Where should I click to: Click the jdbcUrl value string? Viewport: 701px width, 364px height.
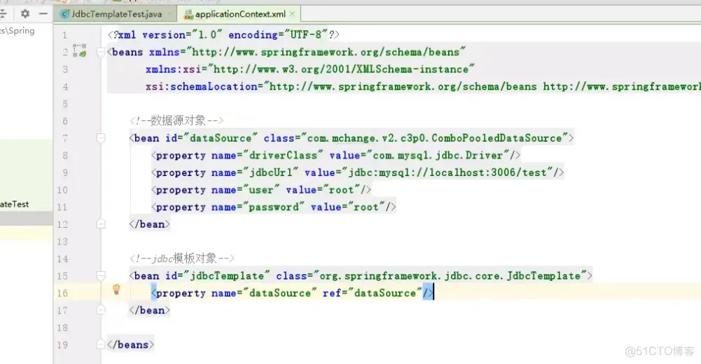(447, 173)
